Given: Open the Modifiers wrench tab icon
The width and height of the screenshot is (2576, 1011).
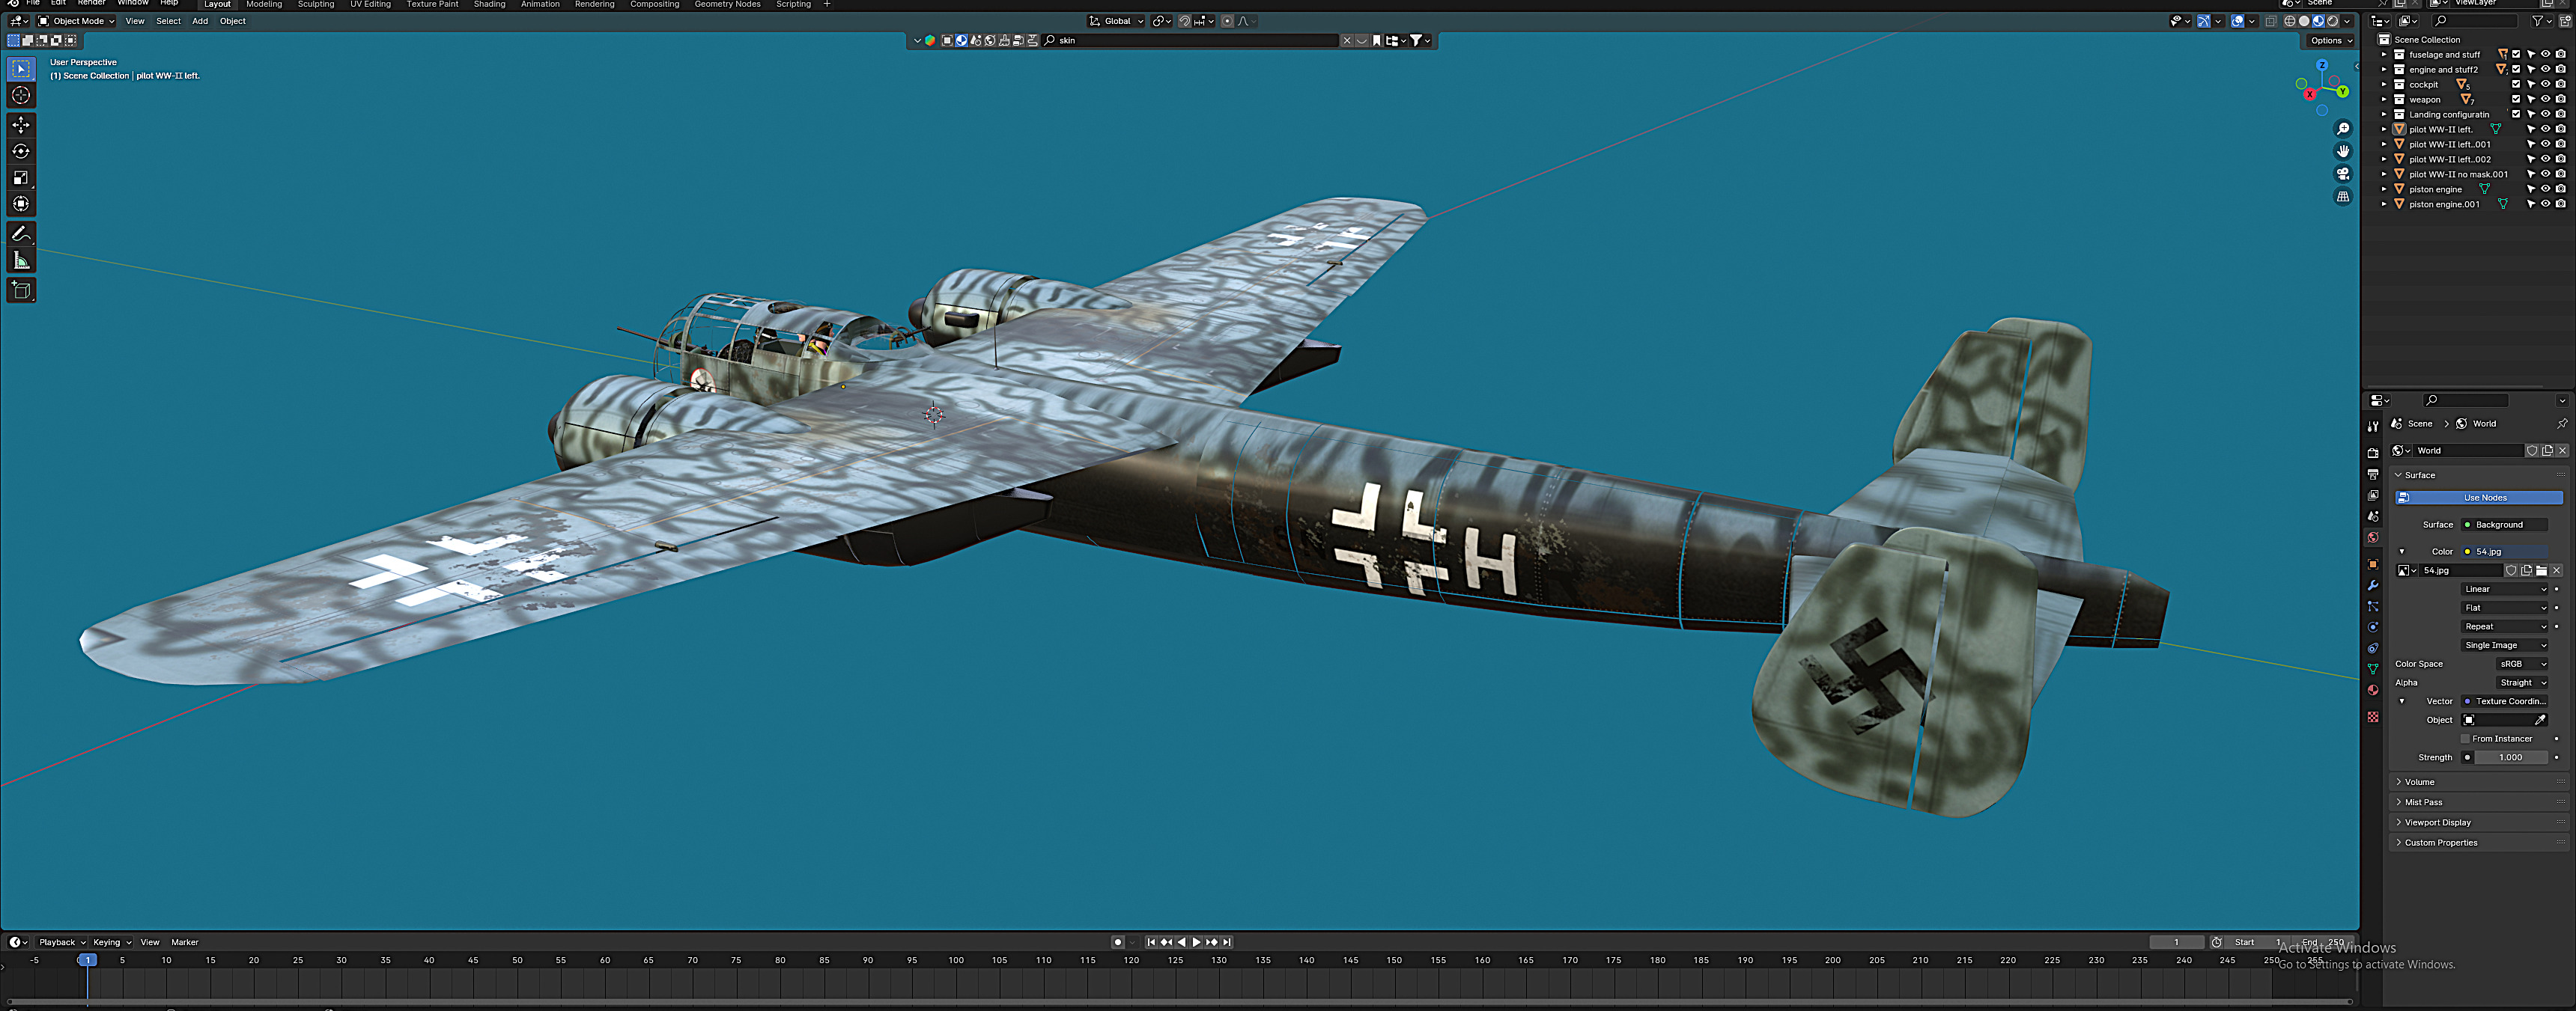Looking at the screenshot, I should (x=2373, y=585).
